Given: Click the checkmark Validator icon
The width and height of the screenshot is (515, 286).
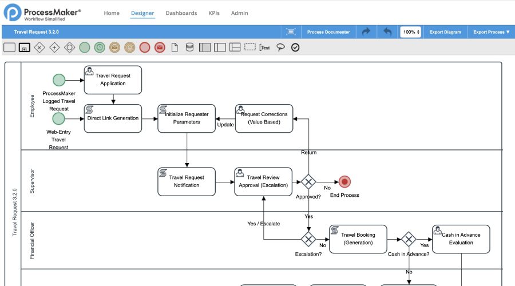Looking at the screenshot, I should click(295, 47).
